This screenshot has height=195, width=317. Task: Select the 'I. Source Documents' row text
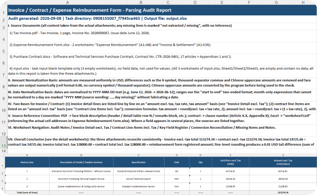pos(120,25)
